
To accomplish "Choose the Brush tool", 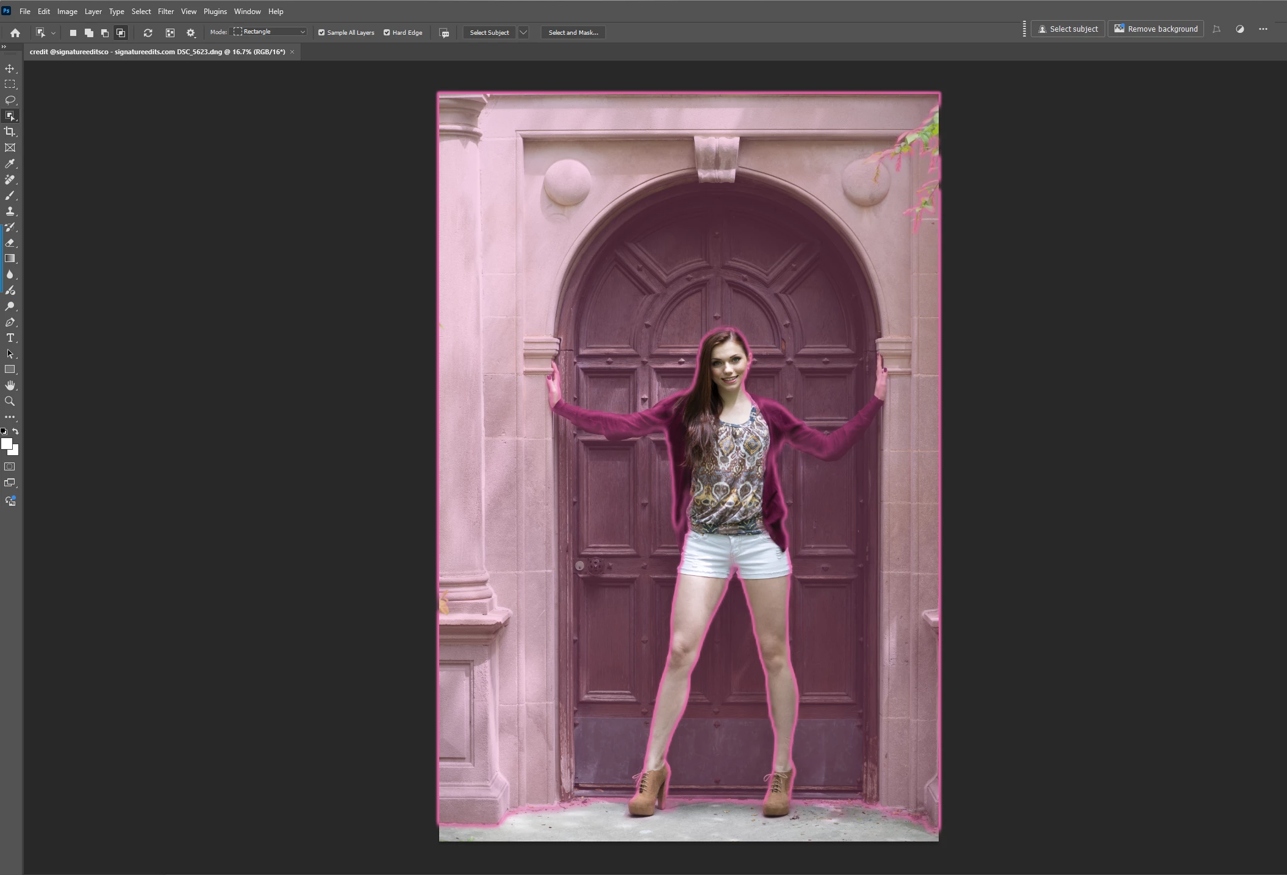I will coord(10,196).
